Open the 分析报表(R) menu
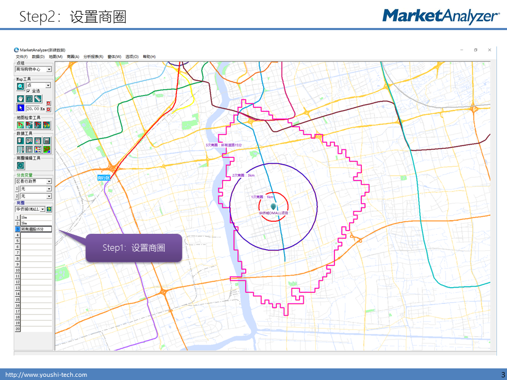The image size is (507, 380). 93,56
